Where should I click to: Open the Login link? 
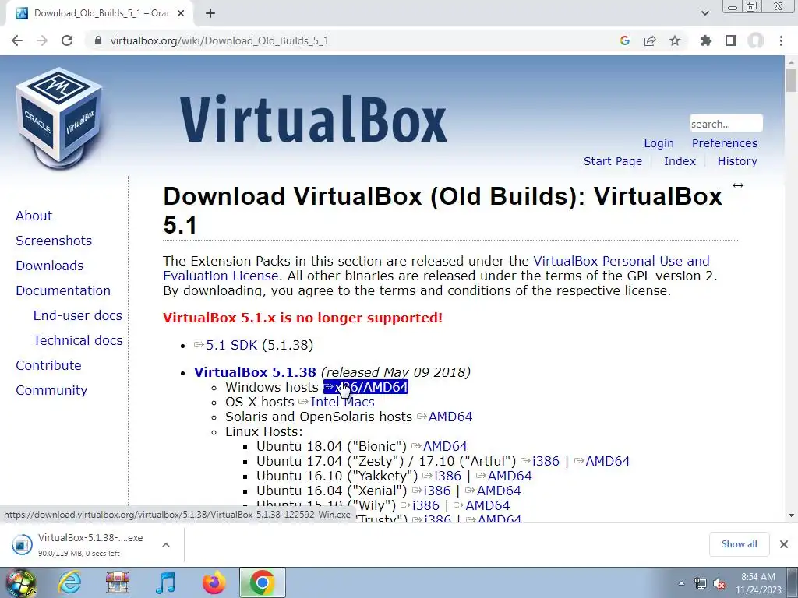coord(659,143)
